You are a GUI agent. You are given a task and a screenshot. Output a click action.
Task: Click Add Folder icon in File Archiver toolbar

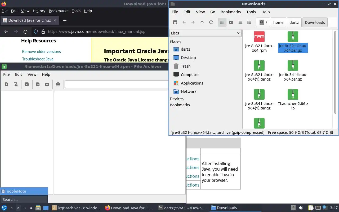pyautogui.click(x=47, y=84)
